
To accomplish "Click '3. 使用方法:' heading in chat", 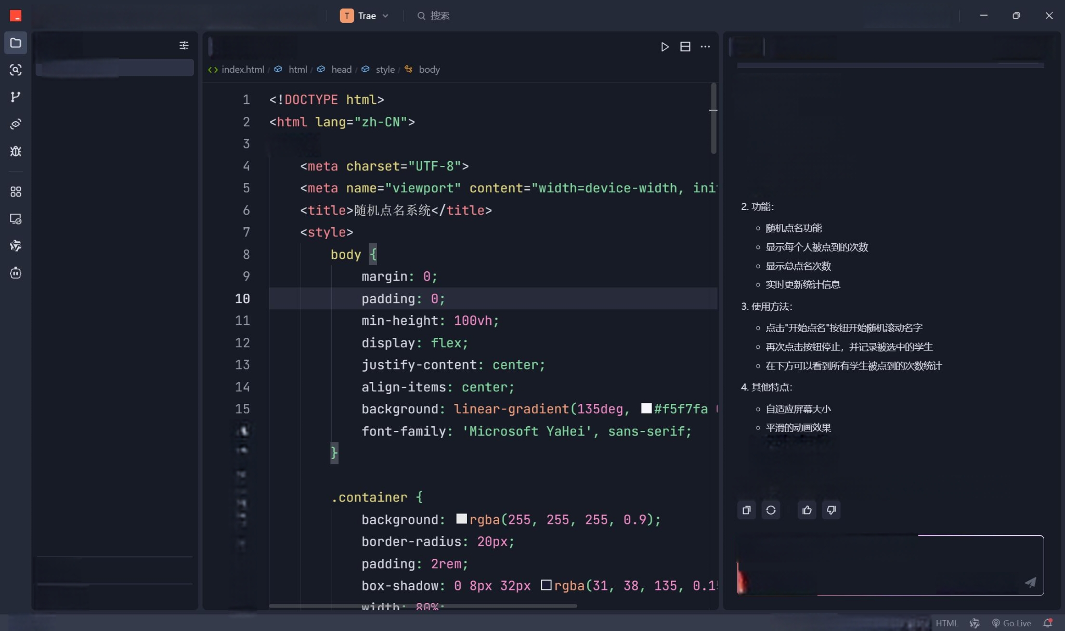I will [x=767, y=307].
